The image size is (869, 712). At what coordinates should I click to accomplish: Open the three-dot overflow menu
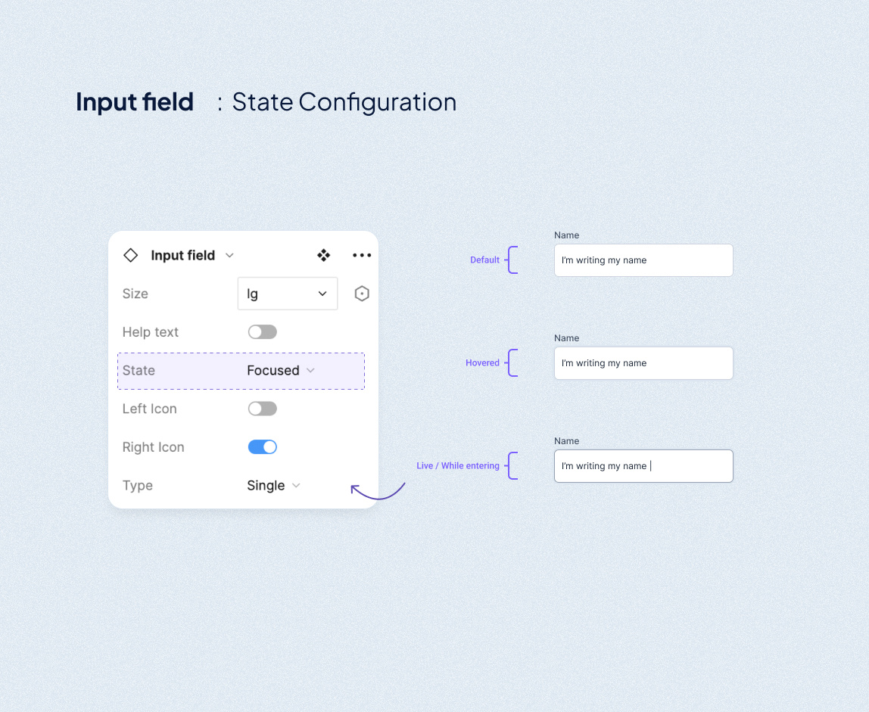pos(361,255)
